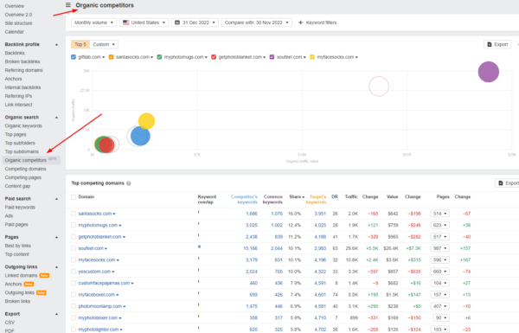The image size is (519, 333).
Task: Uncheck the giftlab.com legend checkbox
Action: pyautogui.click(x=74, y=57)
